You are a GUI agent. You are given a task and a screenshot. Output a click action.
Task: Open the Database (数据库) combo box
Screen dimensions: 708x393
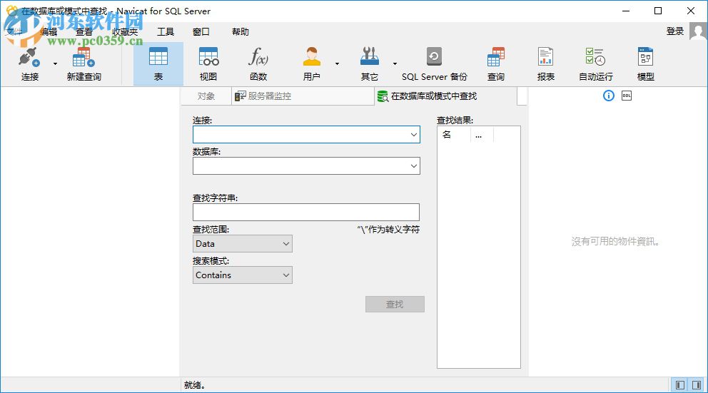coord(306,166)
